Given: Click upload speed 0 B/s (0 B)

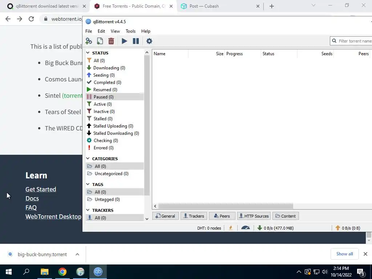Looking at the screenshot, I should [x=348, y=228].
